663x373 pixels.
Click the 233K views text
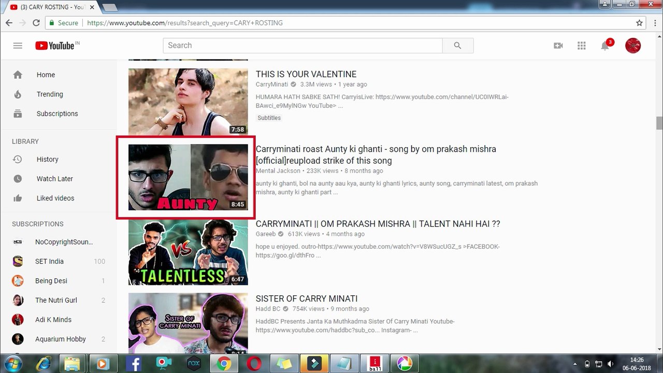coord(322,171)
